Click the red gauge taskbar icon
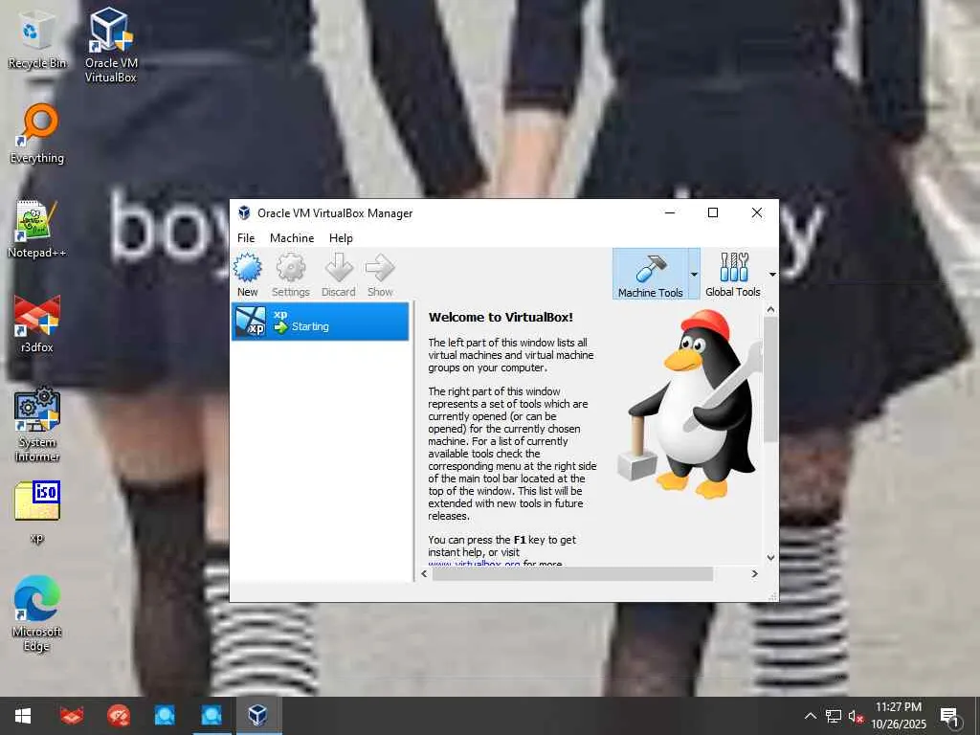Image resolution: width=980 pixels, height=735 pixels. (118, 716)
